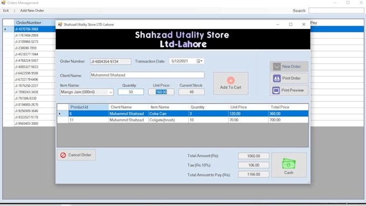Click the Print Order button
Viewport: 366px width, 206px height.
click(289, 78)
